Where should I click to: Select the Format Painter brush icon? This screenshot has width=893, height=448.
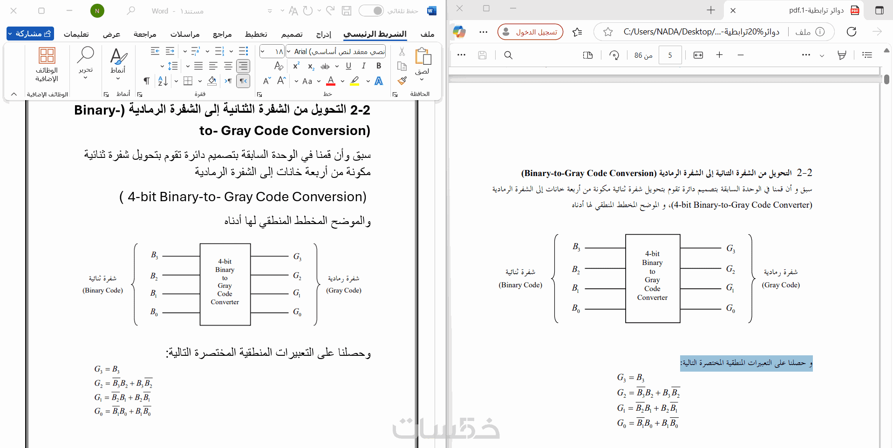click(402, 81)
